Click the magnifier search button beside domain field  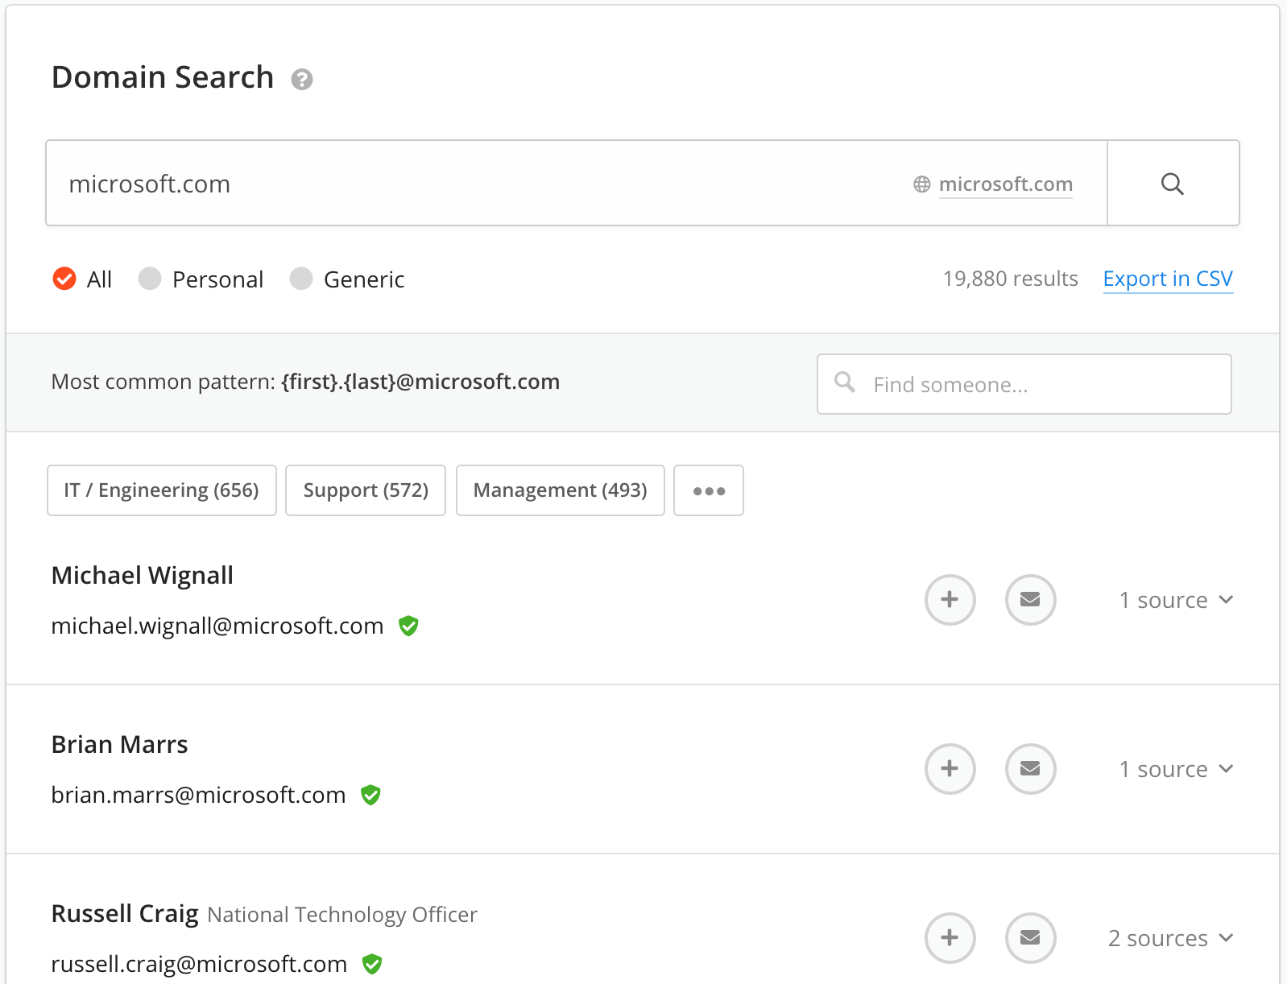tap(1173, 184)
